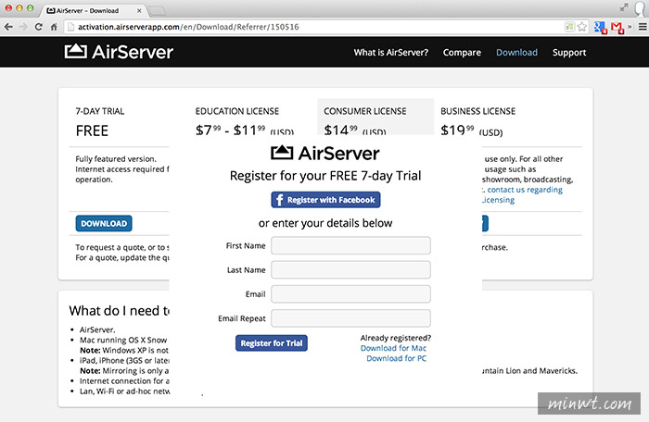Open Download for Mac link

tap(393, 348)
